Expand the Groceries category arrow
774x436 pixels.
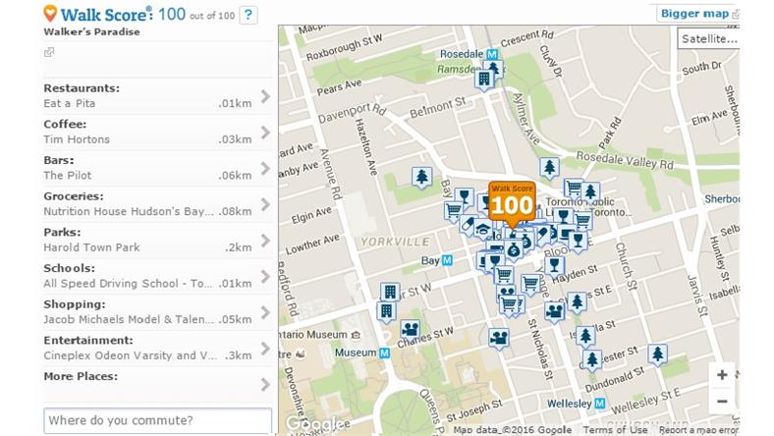[265, 204]
